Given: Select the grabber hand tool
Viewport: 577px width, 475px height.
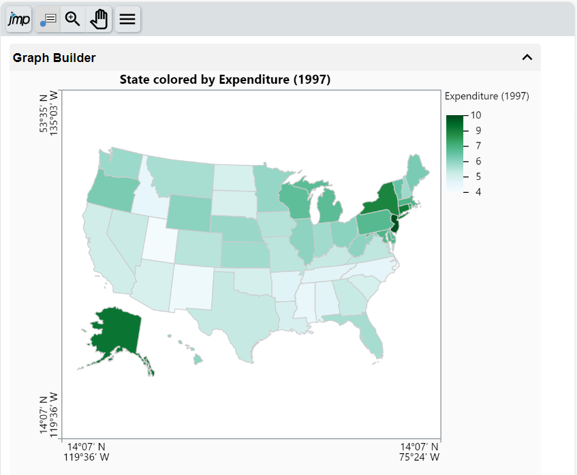Looking at the screenshot, I should point(99,19).
